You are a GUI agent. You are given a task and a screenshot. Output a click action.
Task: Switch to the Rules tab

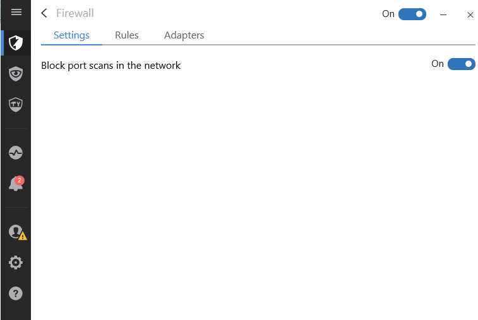click(x=127, y=35)
